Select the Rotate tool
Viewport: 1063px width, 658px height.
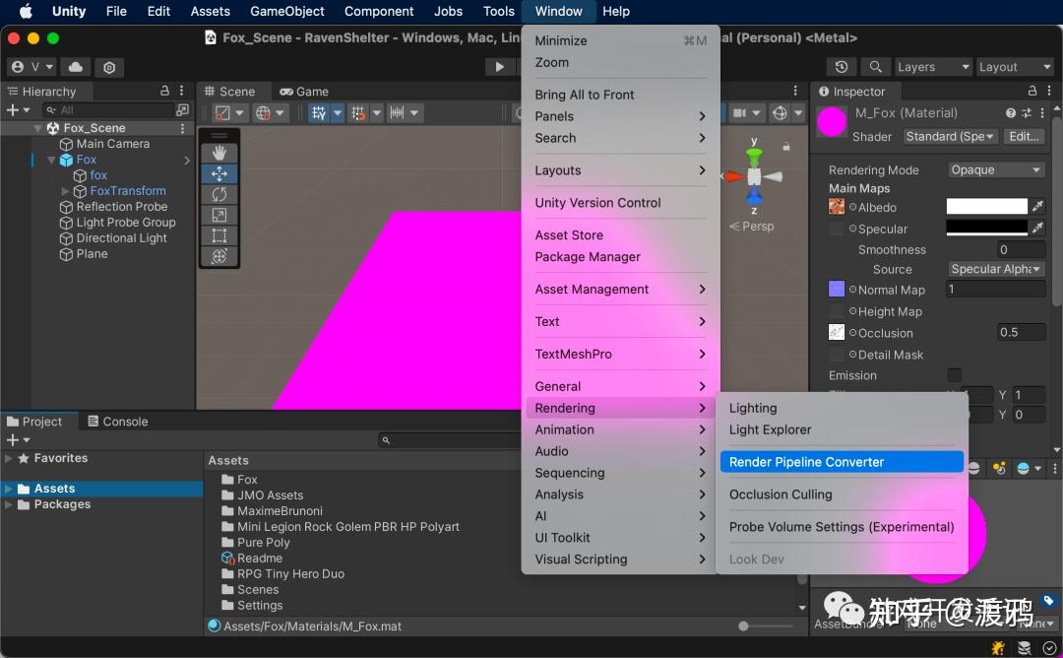(219, 194)
